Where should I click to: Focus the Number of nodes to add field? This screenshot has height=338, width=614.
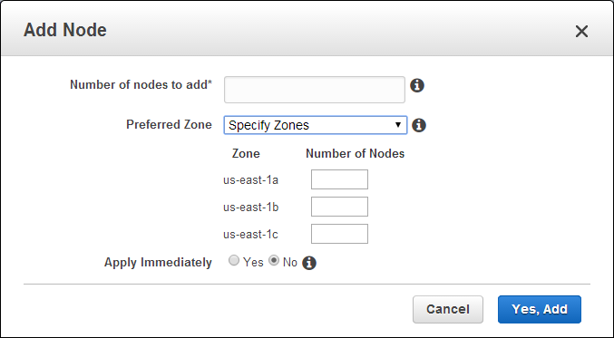315,90
